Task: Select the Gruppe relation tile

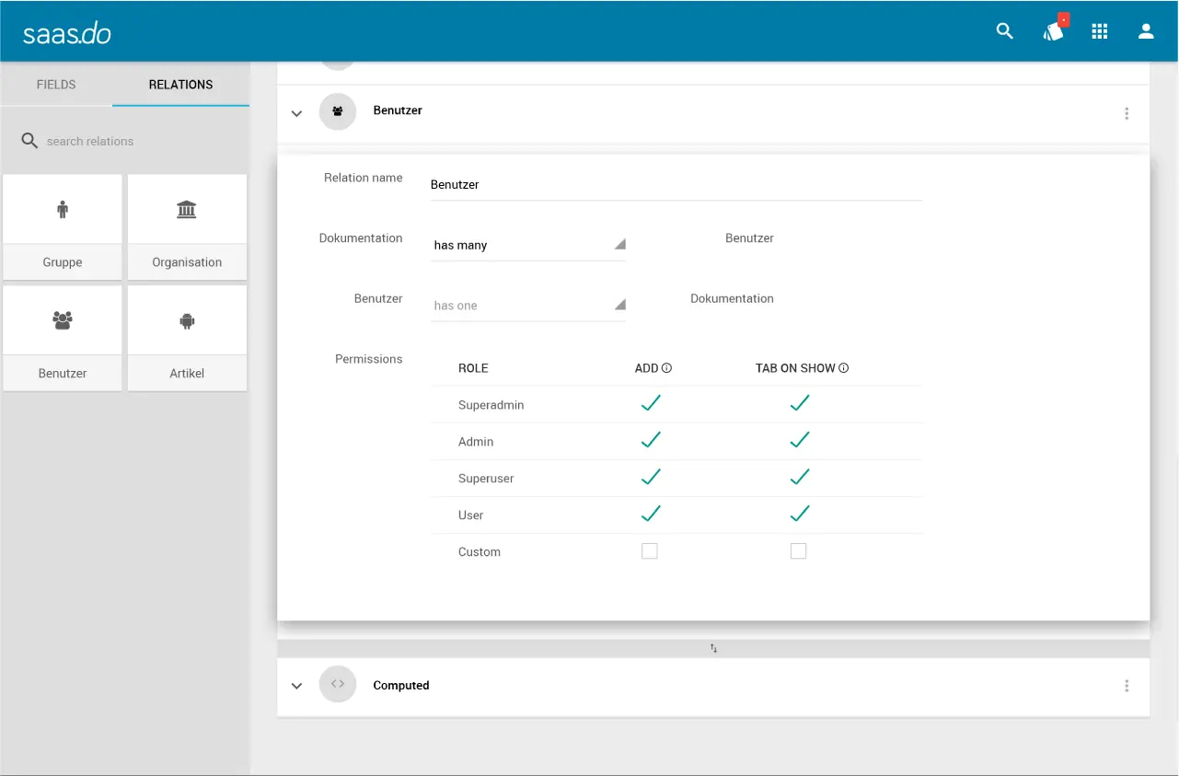Action: [63, 226]
